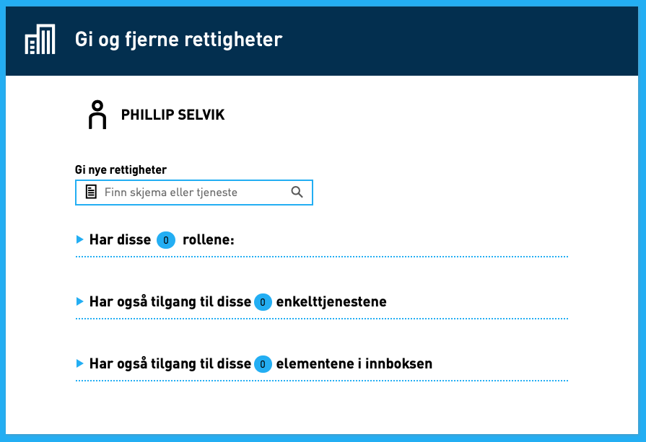This screenshot has width=646, height=442.
Task: Expand the "elementene i innboksen" section triangle
Action: click(80, 363)
